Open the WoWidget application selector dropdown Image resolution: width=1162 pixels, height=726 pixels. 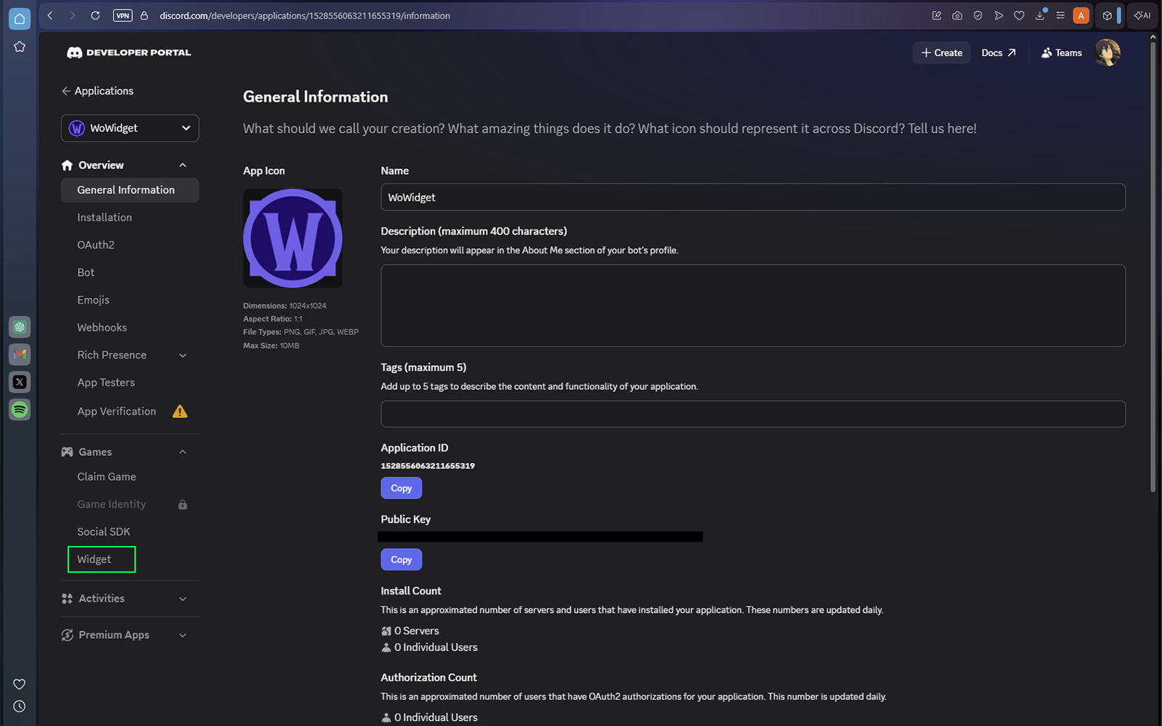coord(130,128)
